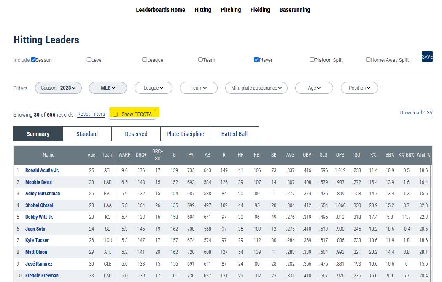Image resolution: width=442 pixels, height=282 pixels.
Task: Click Juan Soto's K%-BB% value -0.4
Action: tap(406, 229)
